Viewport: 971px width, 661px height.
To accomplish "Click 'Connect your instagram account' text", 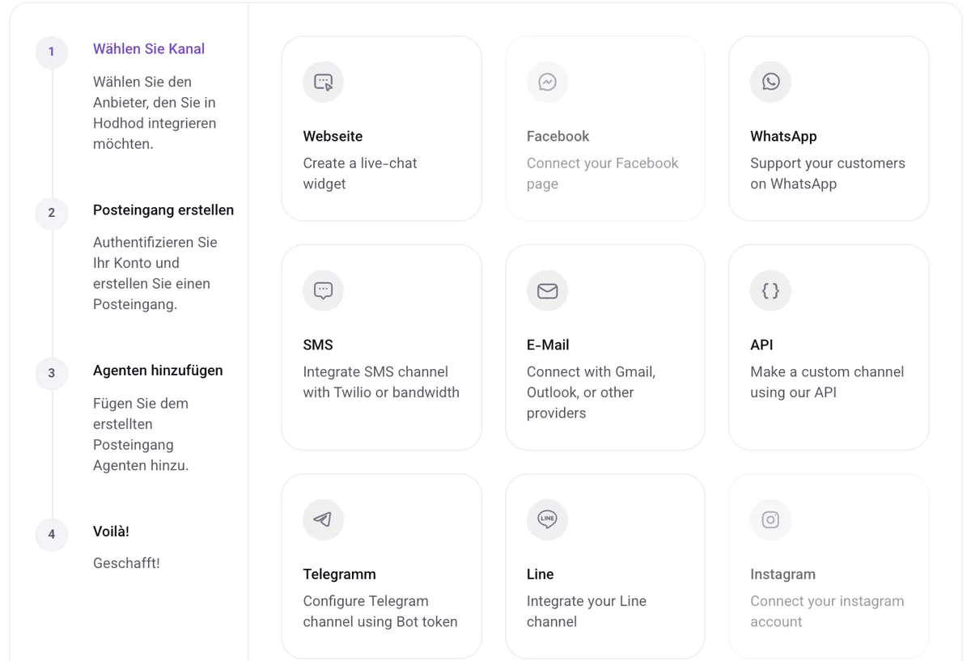I will [827, 612].
